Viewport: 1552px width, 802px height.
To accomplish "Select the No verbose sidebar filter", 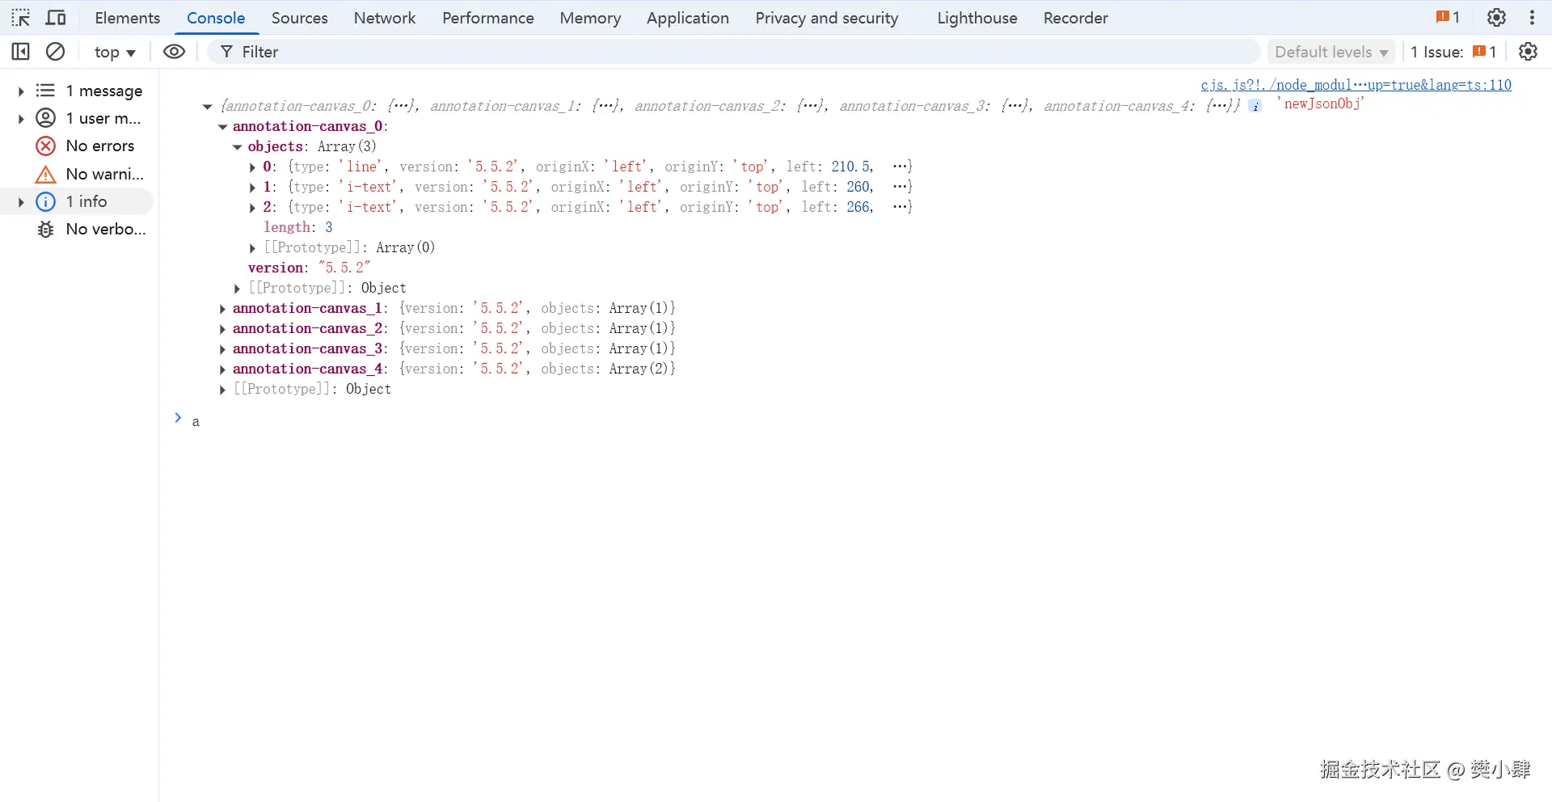I will pyautogui.click(x=106, y=229).
